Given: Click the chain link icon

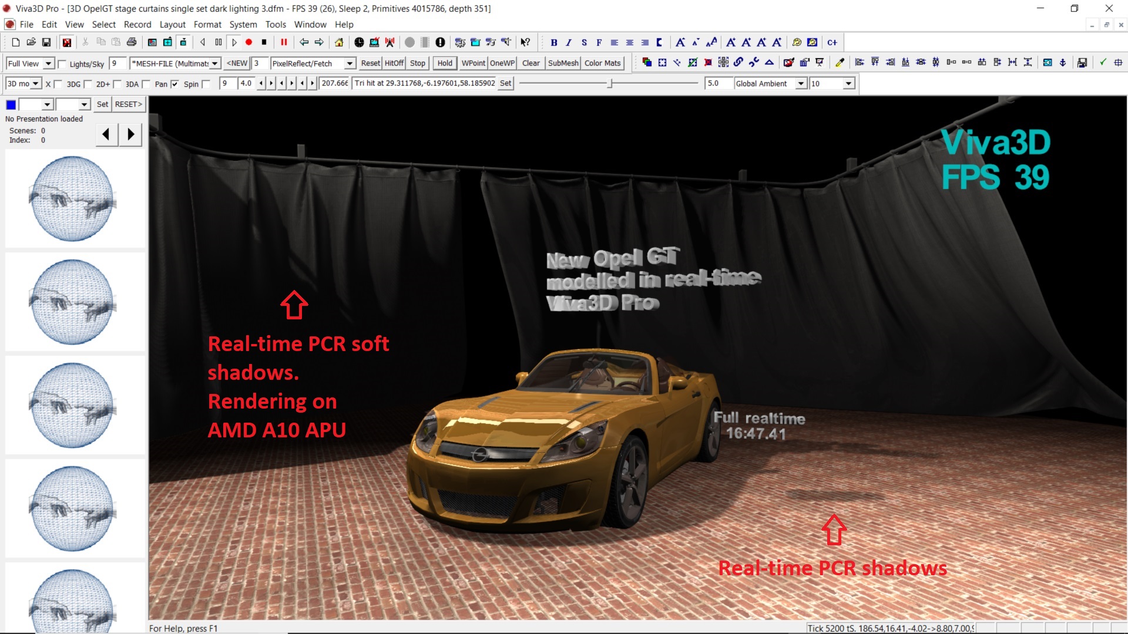Looking at the screenshot, I should click(738, 62).
